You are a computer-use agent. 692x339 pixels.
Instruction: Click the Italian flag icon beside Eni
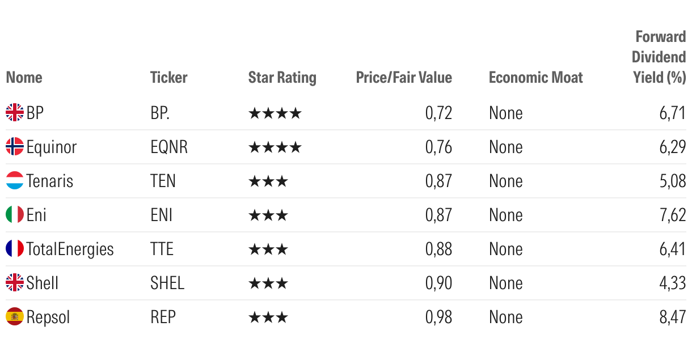(x=15, y=215)
